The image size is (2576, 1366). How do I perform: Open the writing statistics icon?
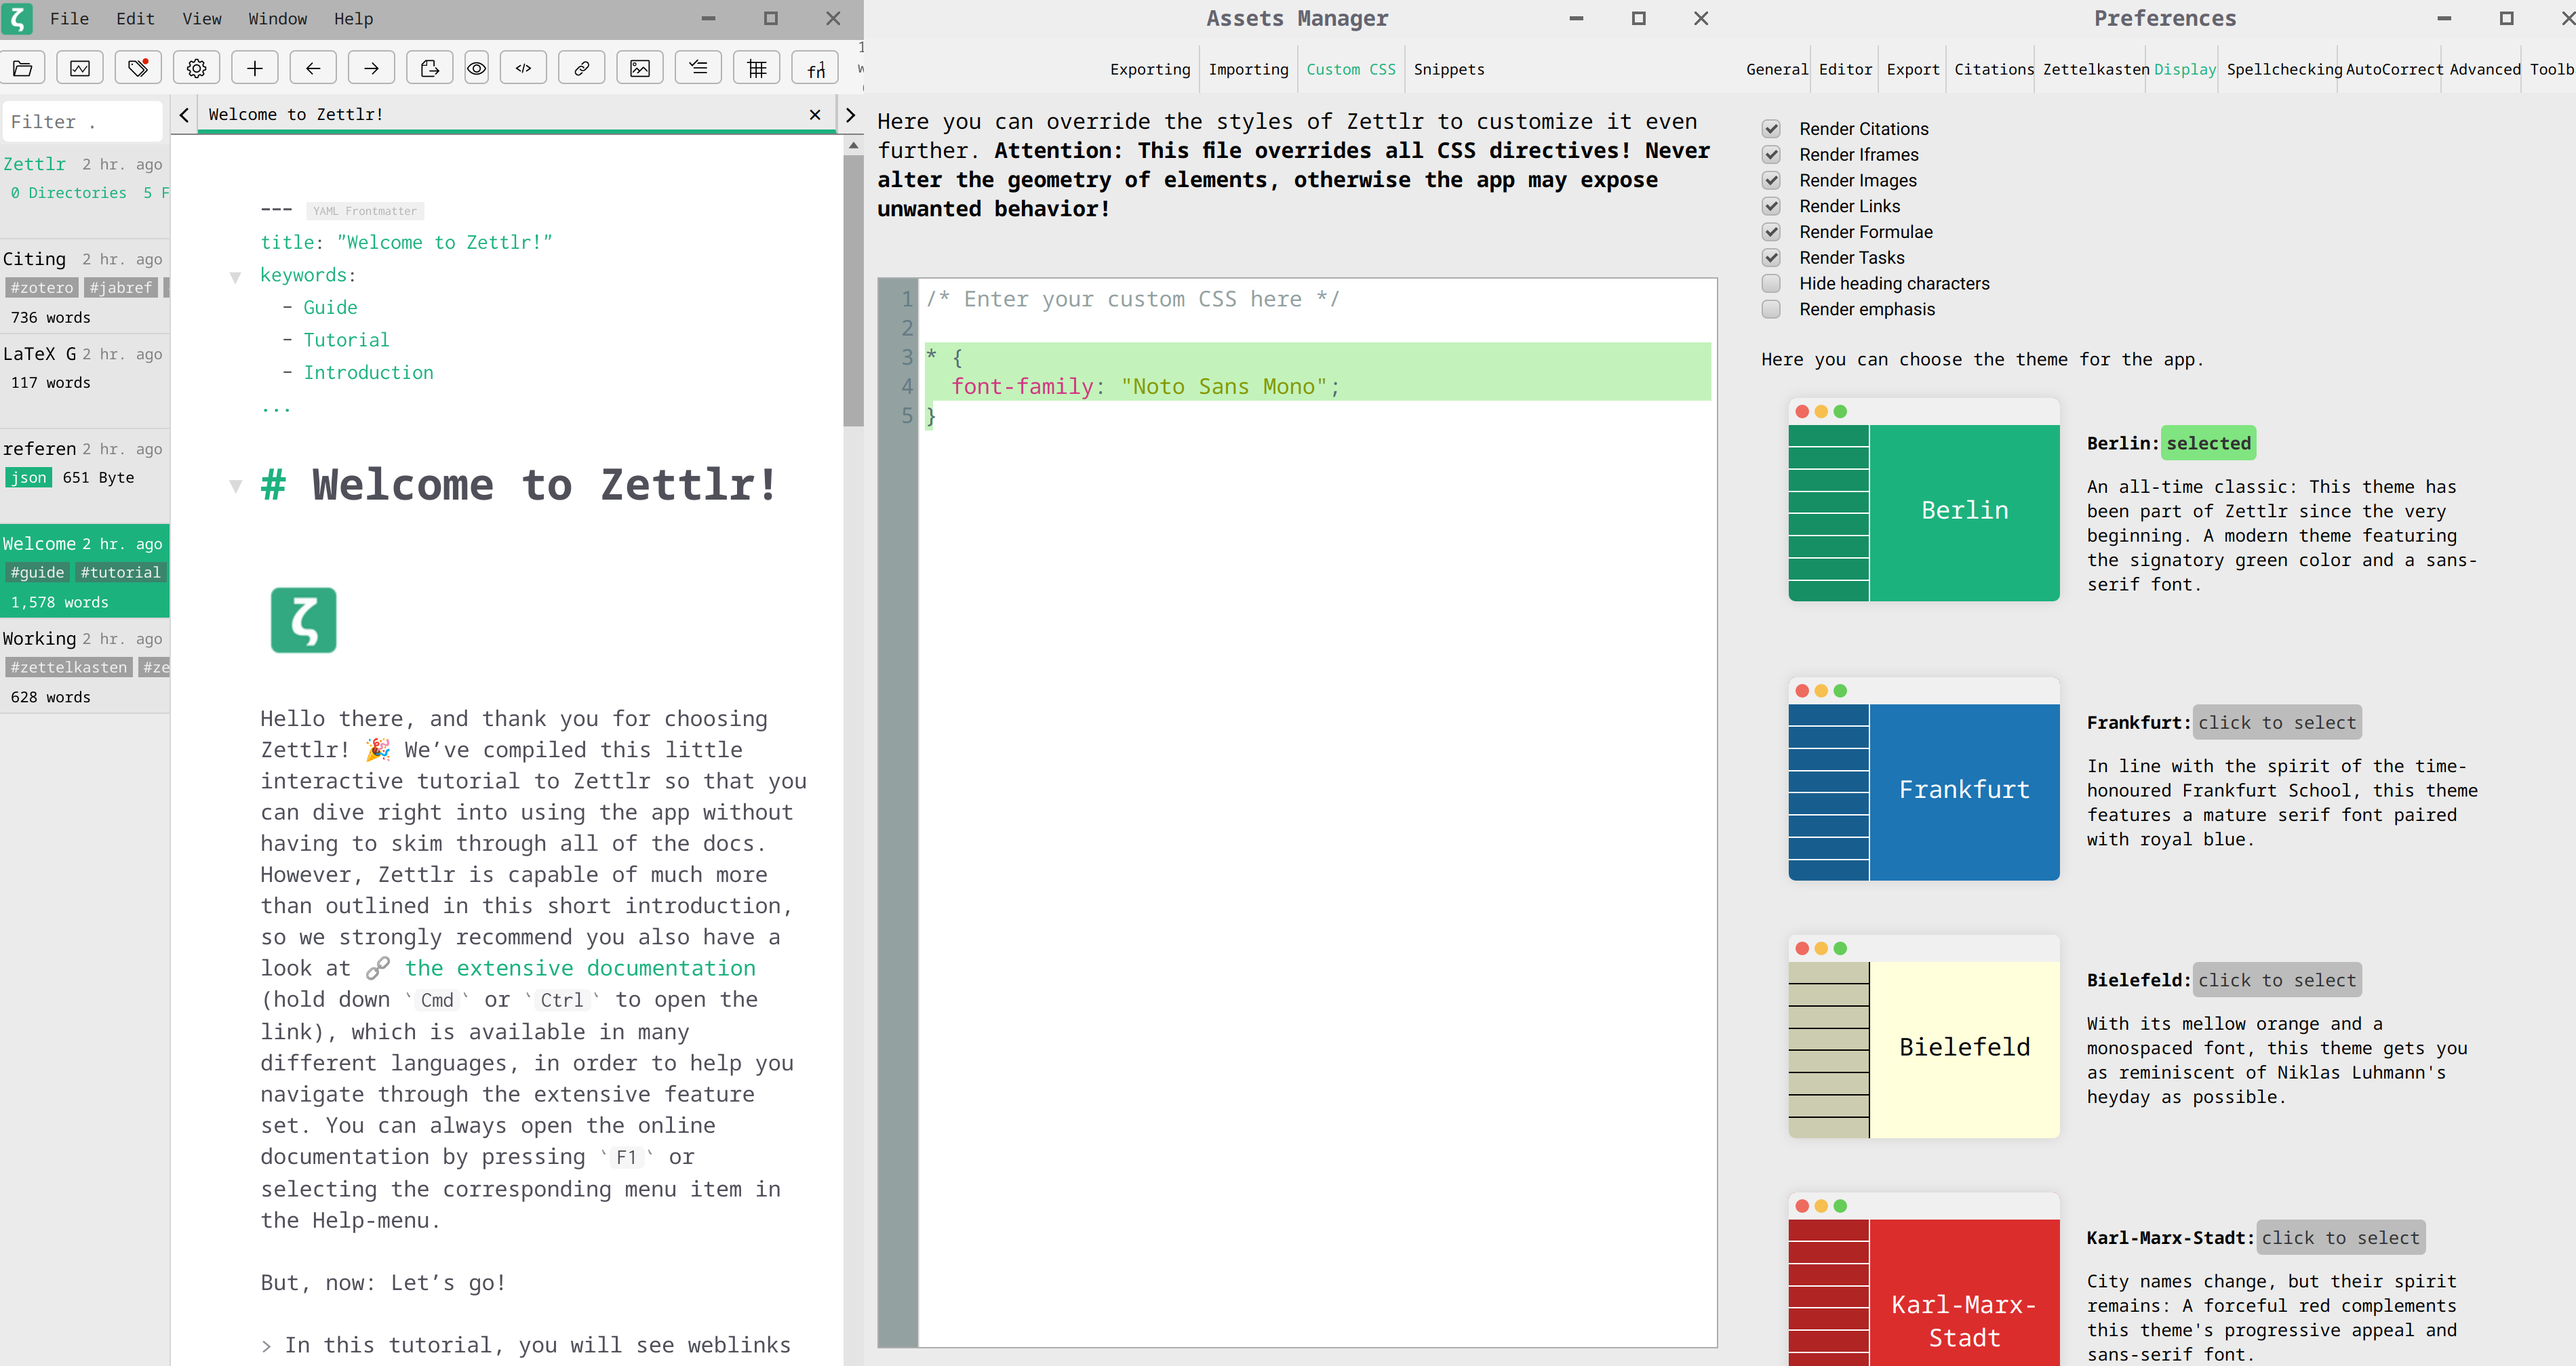coord(80,68)
